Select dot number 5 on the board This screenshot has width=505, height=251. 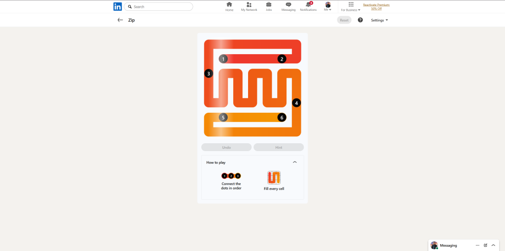[x=223, y=117]
